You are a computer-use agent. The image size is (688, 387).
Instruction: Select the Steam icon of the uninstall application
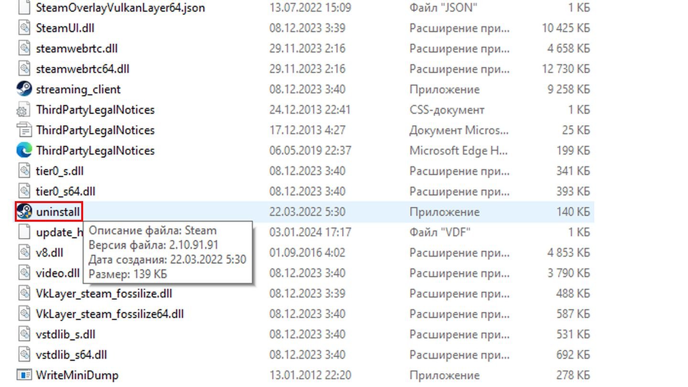(24, 212)
